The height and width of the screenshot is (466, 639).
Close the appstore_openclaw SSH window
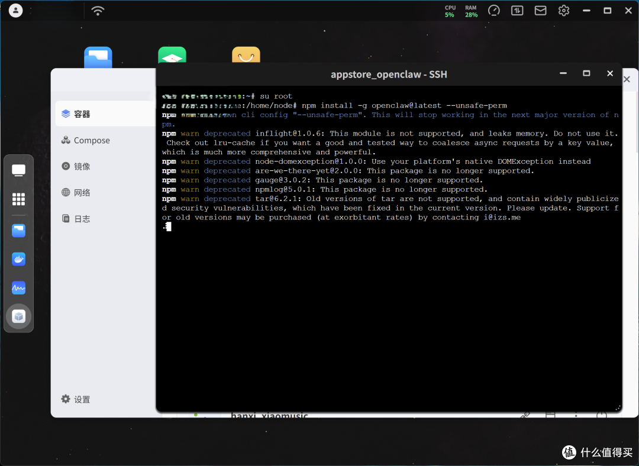pyautogui.click(x=609, y=73)
